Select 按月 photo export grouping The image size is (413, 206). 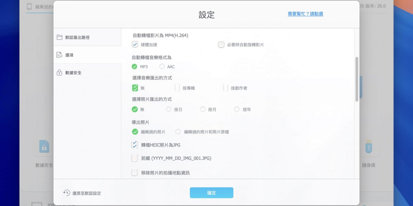[x=203, y=109]
